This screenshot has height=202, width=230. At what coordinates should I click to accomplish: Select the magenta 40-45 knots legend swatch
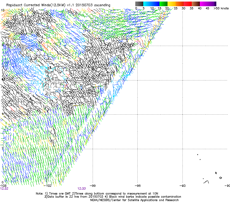coord(204,4)
